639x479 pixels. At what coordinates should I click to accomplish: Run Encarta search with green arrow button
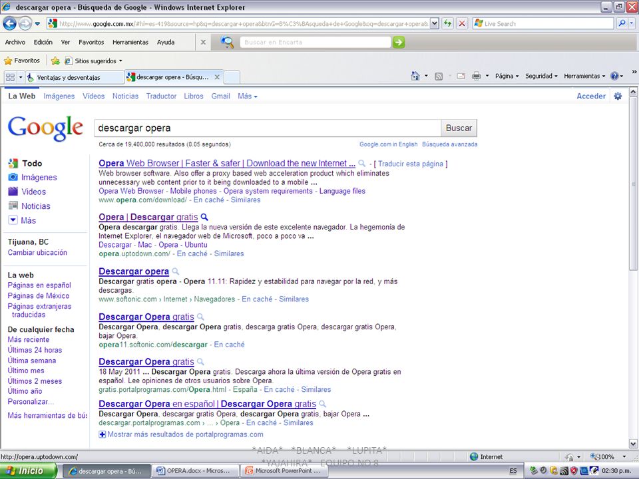click(x=399, y=42)
